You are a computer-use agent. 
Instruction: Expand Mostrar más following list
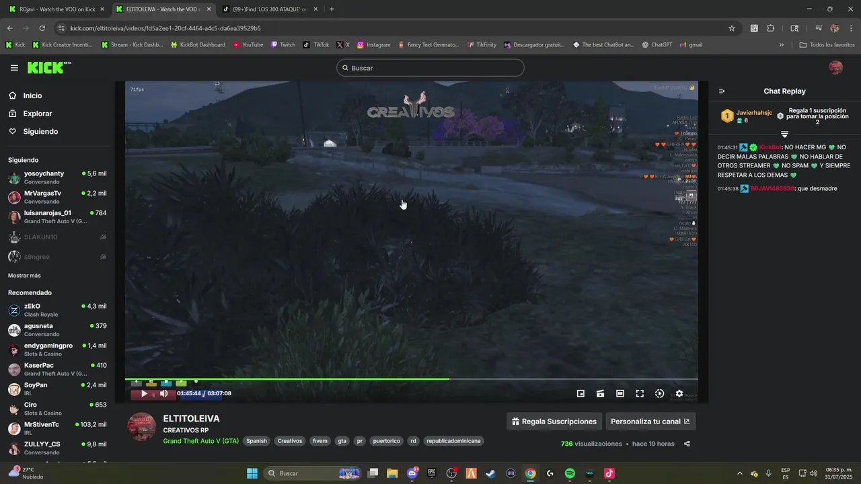coord(24,276)
